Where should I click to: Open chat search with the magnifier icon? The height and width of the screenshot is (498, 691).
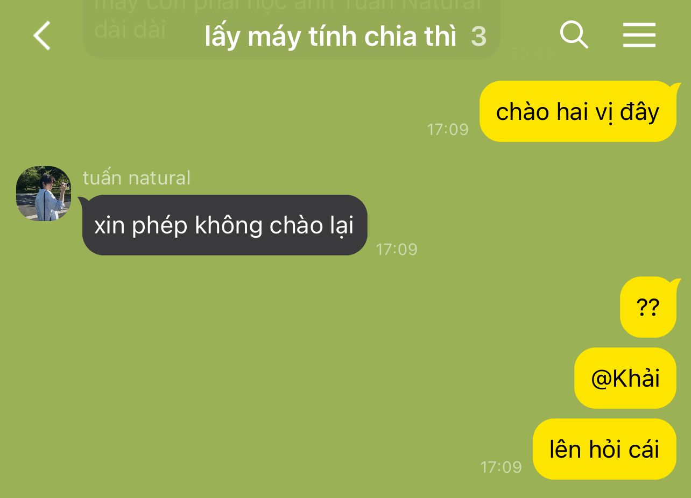(574, 35)
